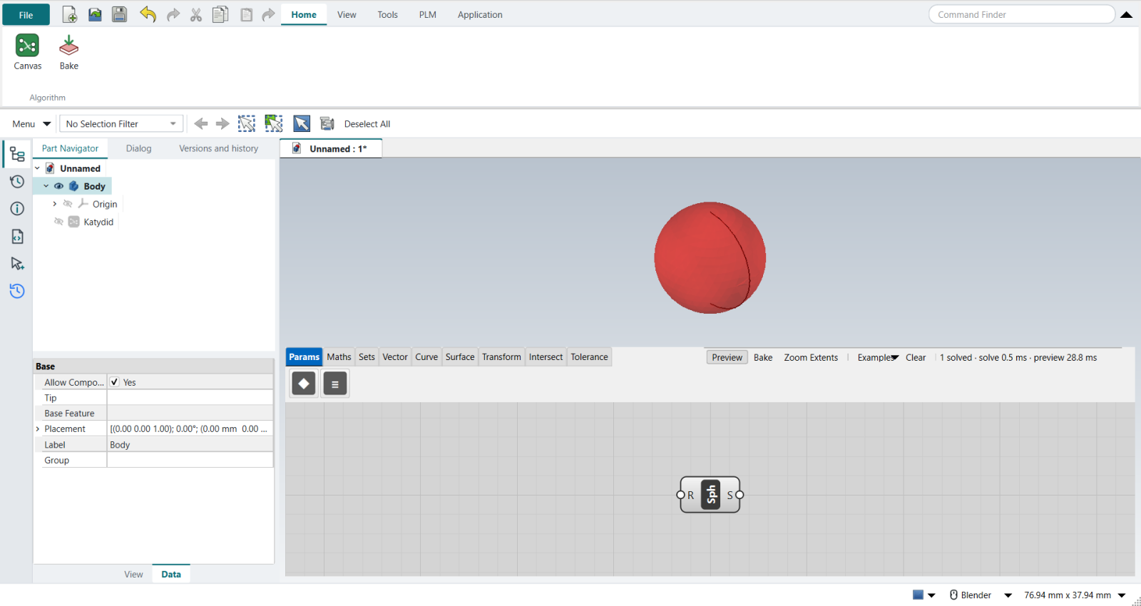
Task: Open the Examples dropdown
Action: tap(878, 358)
